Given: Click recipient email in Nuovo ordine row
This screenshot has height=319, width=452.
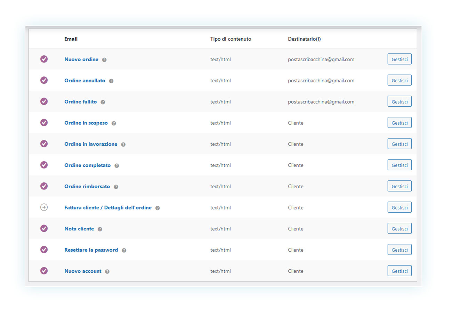Looking at the screenshot, I should coord(321,59).
